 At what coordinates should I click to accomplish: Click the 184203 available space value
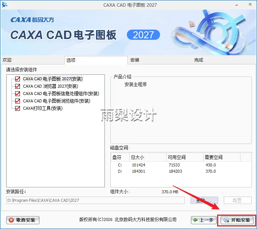[175, 171]
